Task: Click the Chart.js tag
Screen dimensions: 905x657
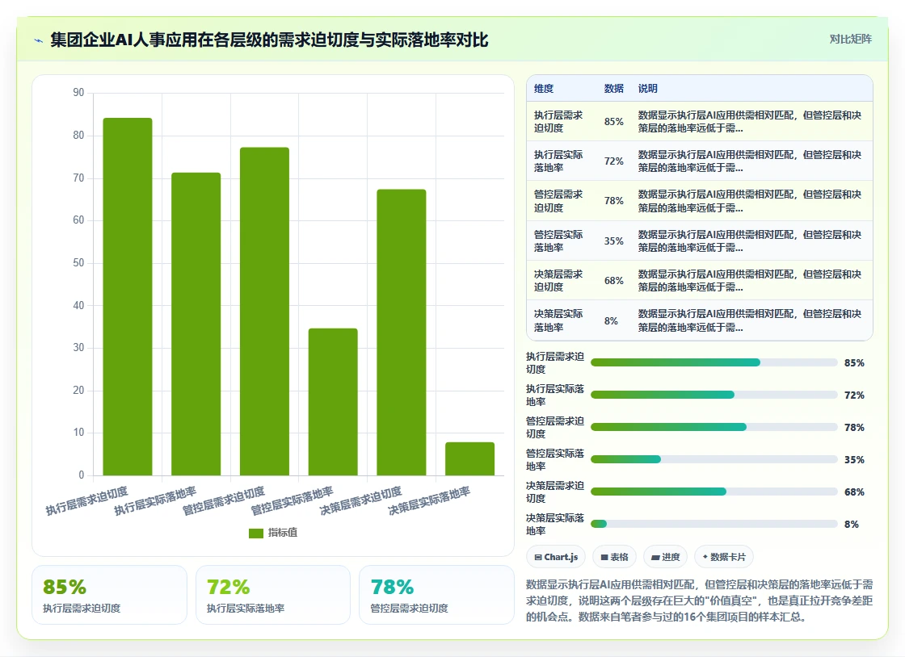Action: [x=556, y=557]
